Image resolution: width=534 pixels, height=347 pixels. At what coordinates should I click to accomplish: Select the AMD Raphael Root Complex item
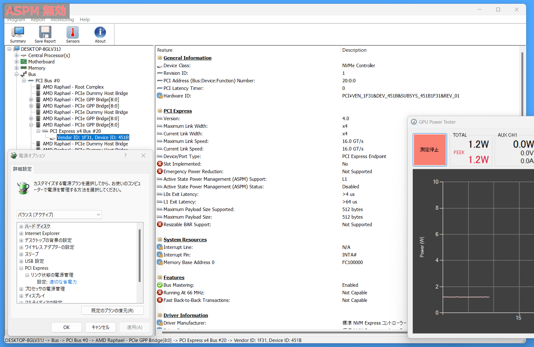click(73, 87)
